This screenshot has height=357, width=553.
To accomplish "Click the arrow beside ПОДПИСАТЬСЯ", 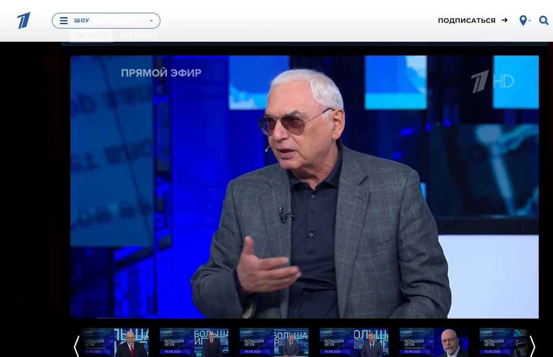I will click(x=504, y=20).
